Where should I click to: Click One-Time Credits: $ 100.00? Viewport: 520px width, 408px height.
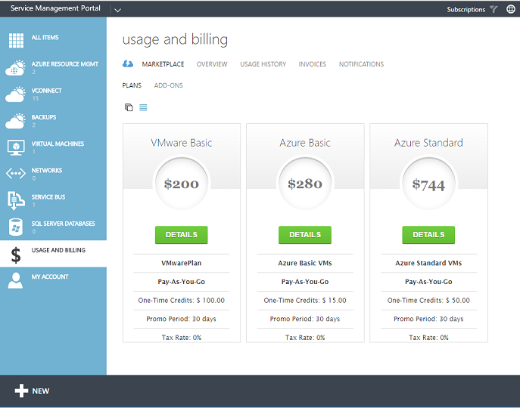pyautogui.click(x=182, y=301)
